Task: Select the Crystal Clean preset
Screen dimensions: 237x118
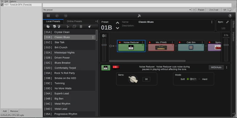Action: pos(70,32)
